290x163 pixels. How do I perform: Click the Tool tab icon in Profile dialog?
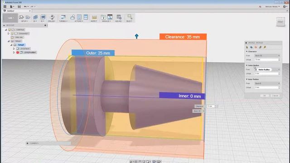click(247, 47)
